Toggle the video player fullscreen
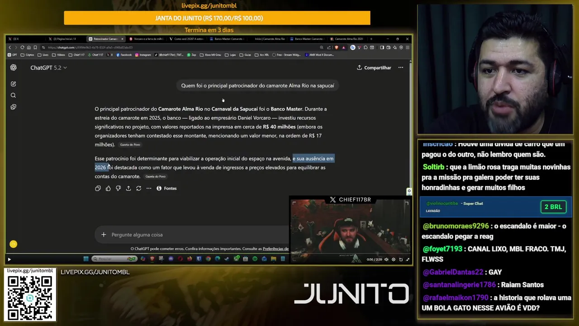This screenshot has height=326, width=579. pyautogui.click(x=408, y=259)
